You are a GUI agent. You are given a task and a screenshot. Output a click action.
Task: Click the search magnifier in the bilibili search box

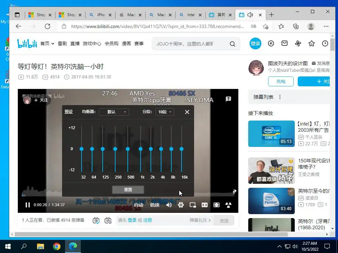coord(232,44)
